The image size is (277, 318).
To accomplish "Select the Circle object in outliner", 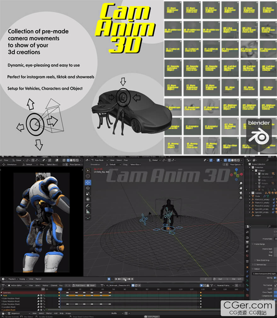I will [x=257, y=196].
